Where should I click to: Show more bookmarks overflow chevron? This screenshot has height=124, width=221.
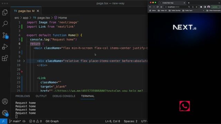coord(203,11)
